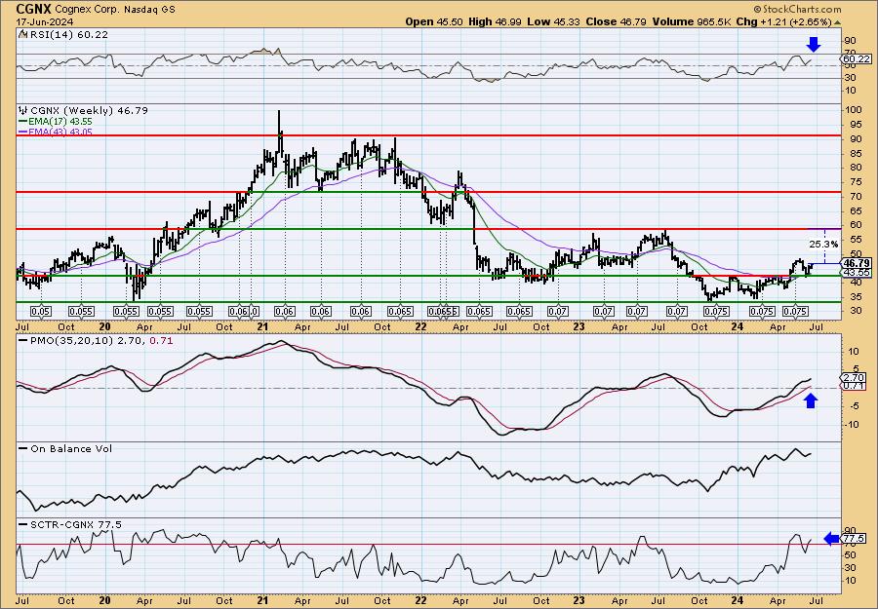The height and width of the screenshot is (609, 878).
Task: Click the 60.22 RSI axis value tag
Action: pyautogui.click(x=857, y=58)
